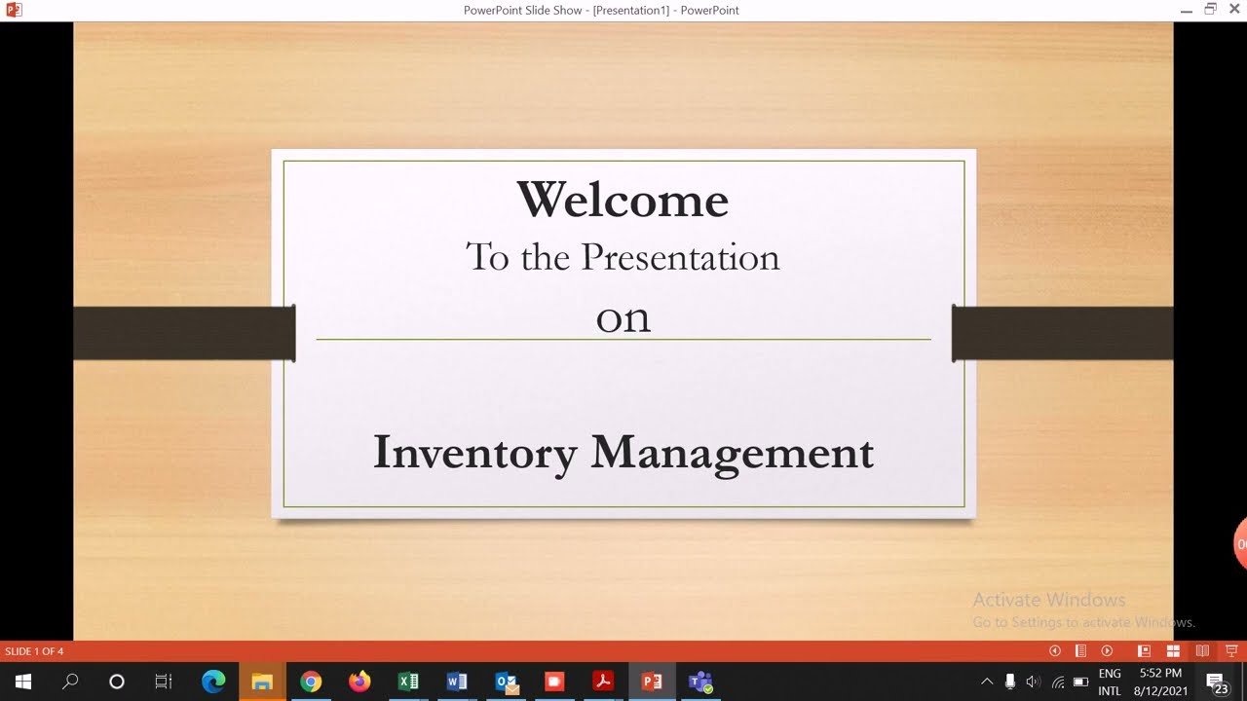
Task: Click the 'Inventory Management' heading
Action: click(623, 454)
